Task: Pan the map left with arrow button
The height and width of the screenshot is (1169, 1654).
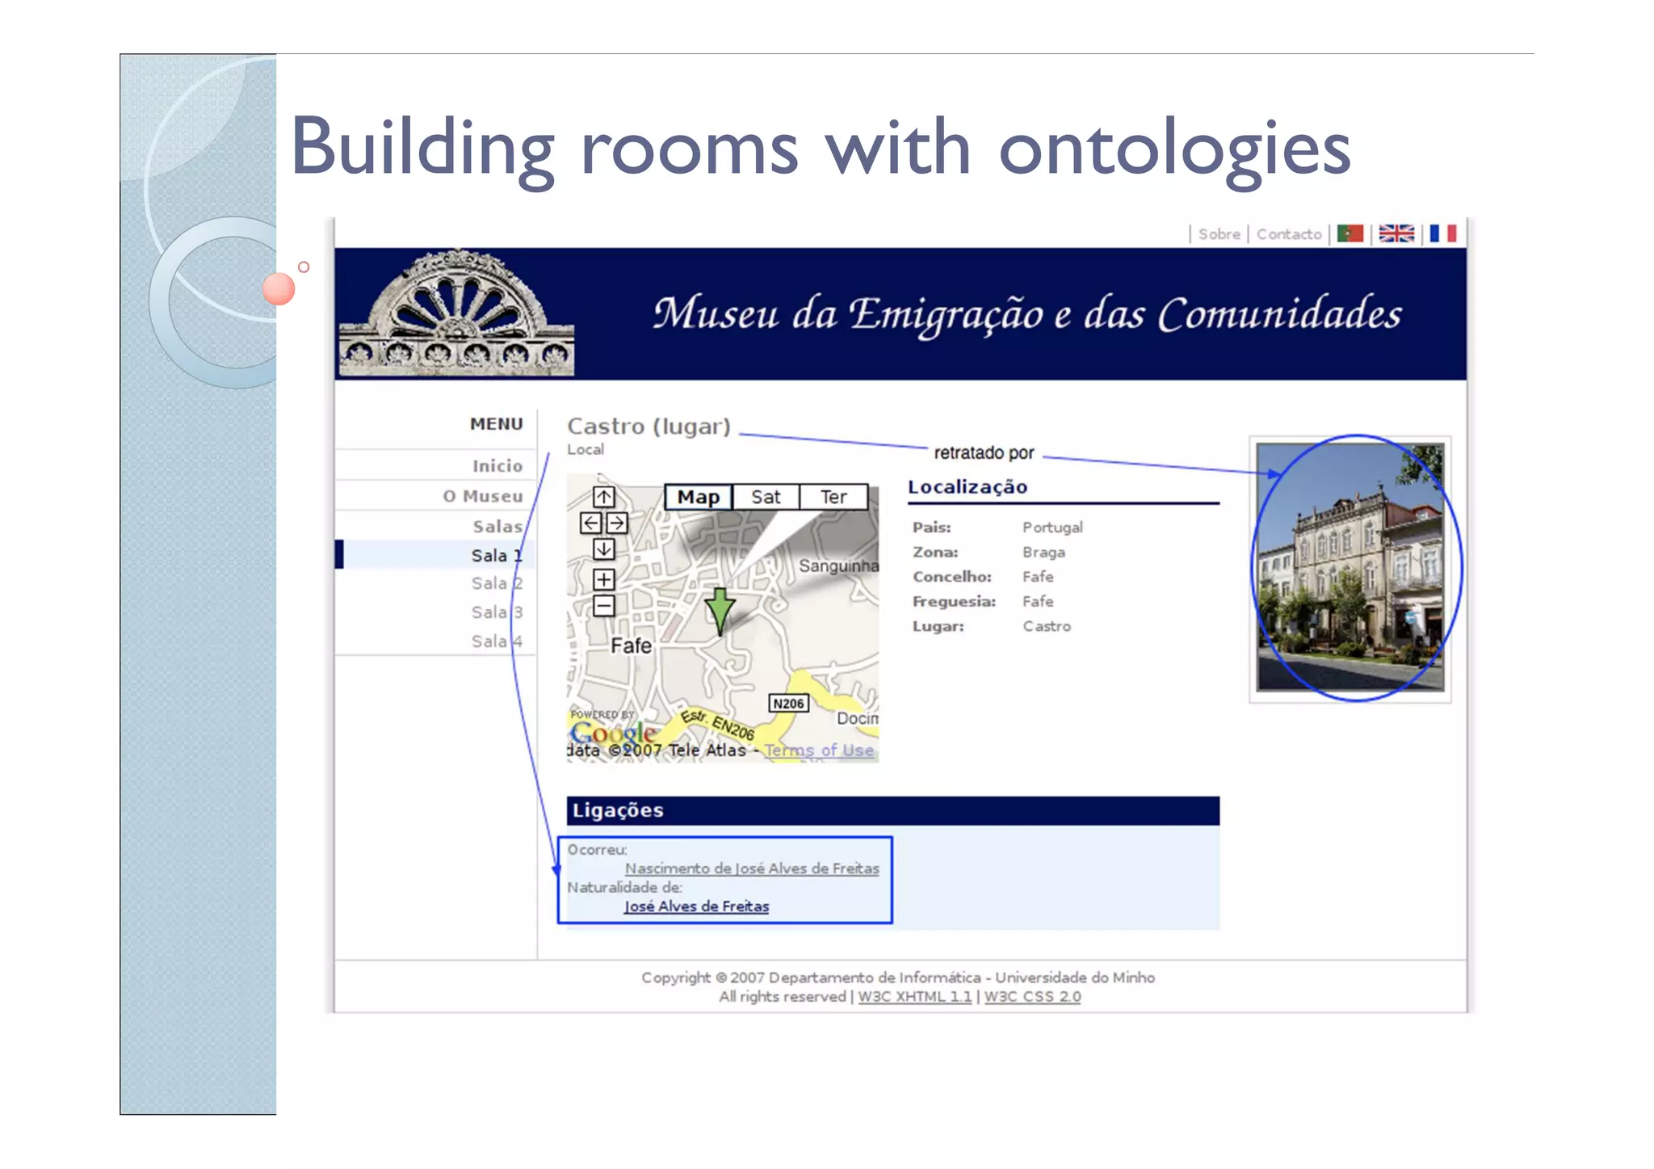Action: click(x=590, y=523)
